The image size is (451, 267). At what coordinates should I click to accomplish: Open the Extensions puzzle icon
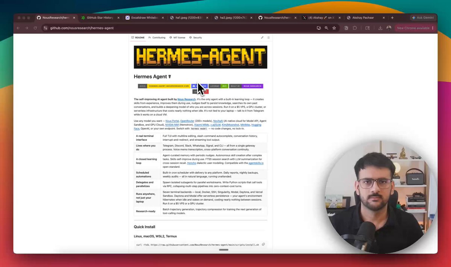355,28
